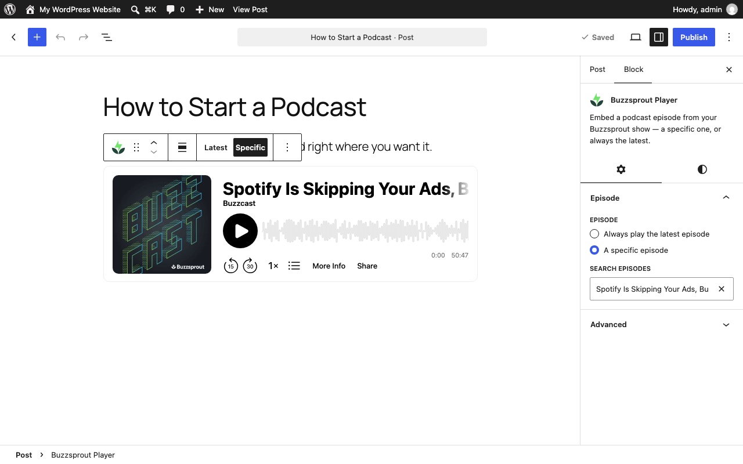Move block down with chevron
The height and width of the screenshot is (464, 743).
tap(154, 153)
